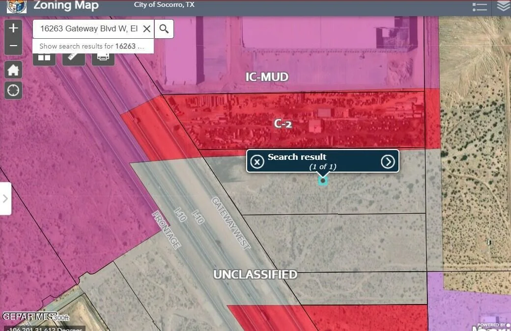Click the C-2 zoning label
Image resolution: width=511 pixels, height=331 pixels.
coord(283,123)
